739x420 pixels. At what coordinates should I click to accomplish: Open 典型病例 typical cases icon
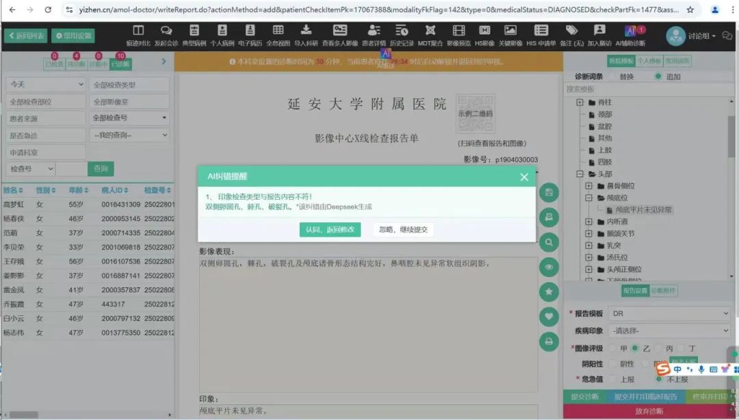point(194,36)
